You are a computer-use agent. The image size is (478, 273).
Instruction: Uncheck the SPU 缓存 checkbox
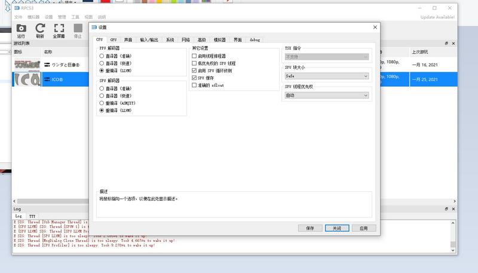pyautogui.click(x=194, y=78)
